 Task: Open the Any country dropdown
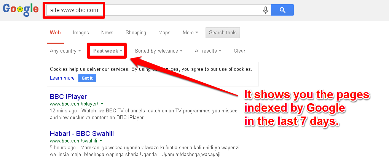click(65, 51)
